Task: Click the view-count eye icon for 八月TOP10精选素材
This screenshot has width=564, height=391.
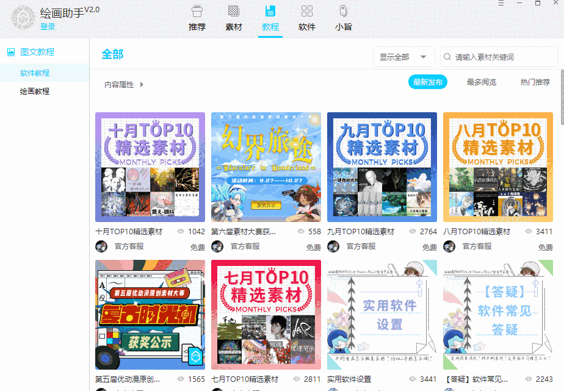Action: pos(529,231)
